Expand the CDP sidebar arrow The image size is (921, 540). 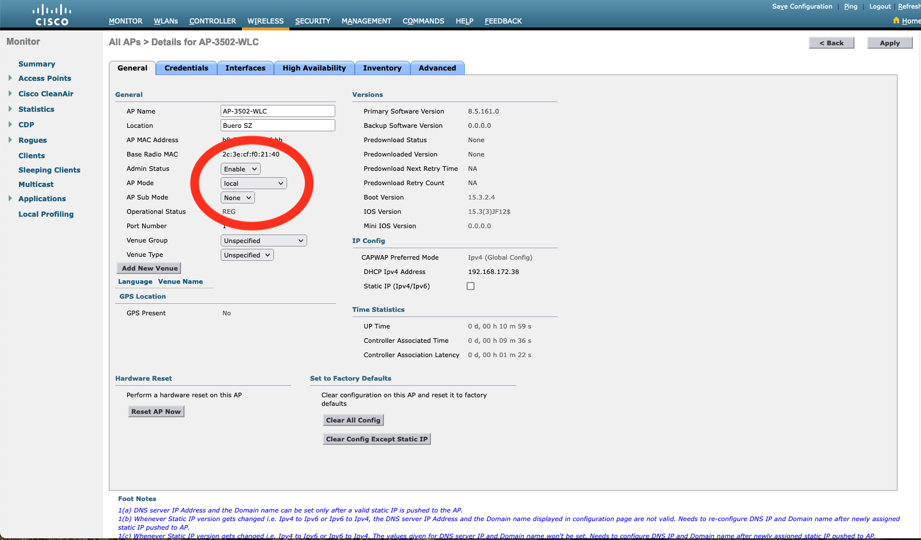pyautogui.click(x=10, y=124)
